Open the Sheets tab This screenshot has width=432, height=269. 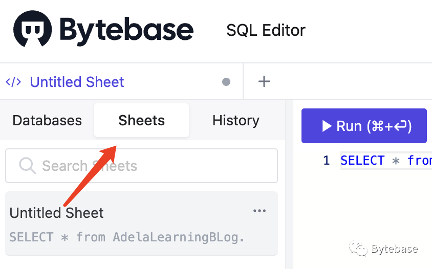141,121
